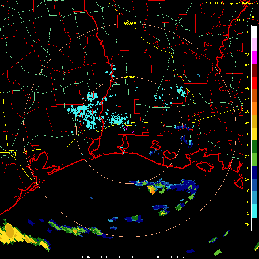Click the legend value 66

(x=247, y=32)
